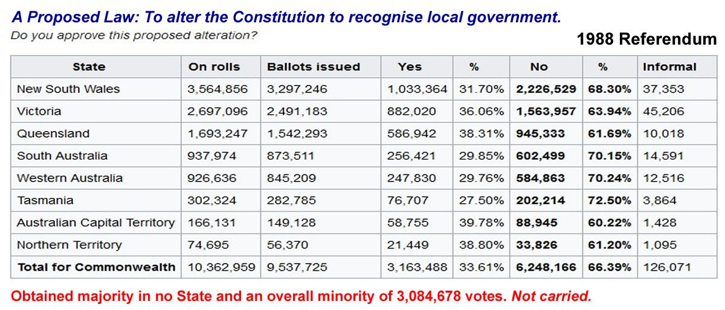
Task: Click the "Do you approve this proposed alteration?" question
Action: (134, 36)
